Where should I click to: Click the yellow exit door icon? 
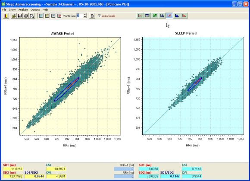pos(6,16)
